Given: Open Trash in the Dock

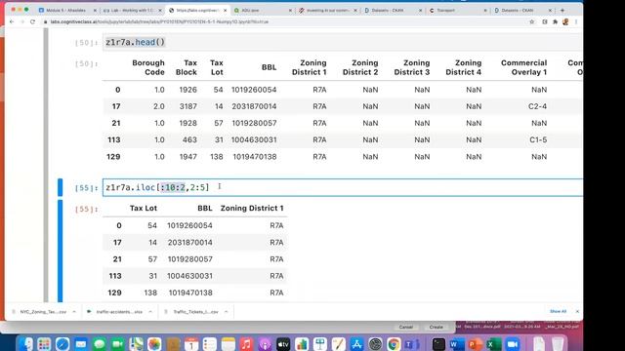Looking at the screenshot, I should (558, 344).
